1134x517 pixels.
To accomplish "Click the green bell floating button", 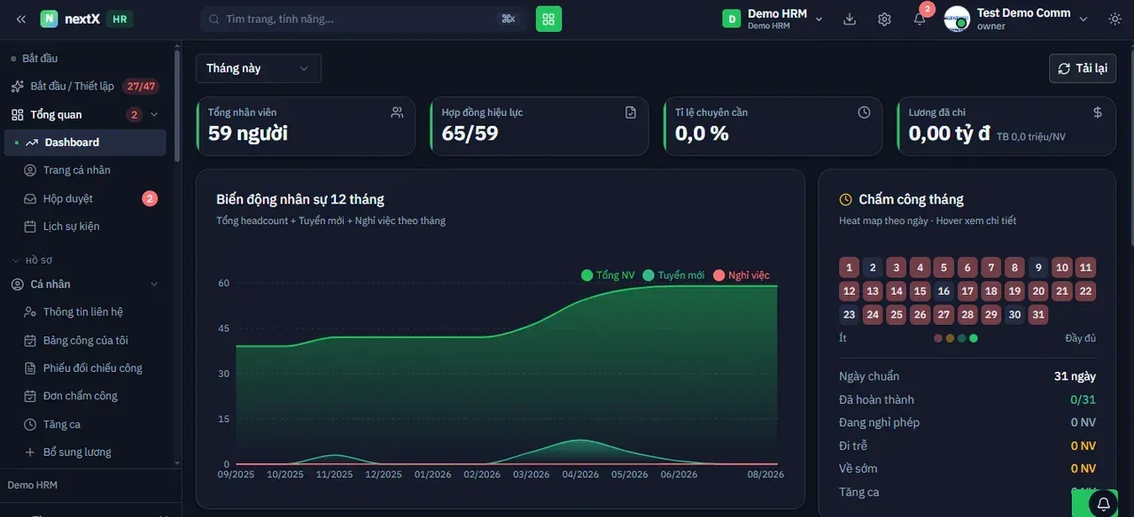I will pyautogui.click(x=1103, y=504).
